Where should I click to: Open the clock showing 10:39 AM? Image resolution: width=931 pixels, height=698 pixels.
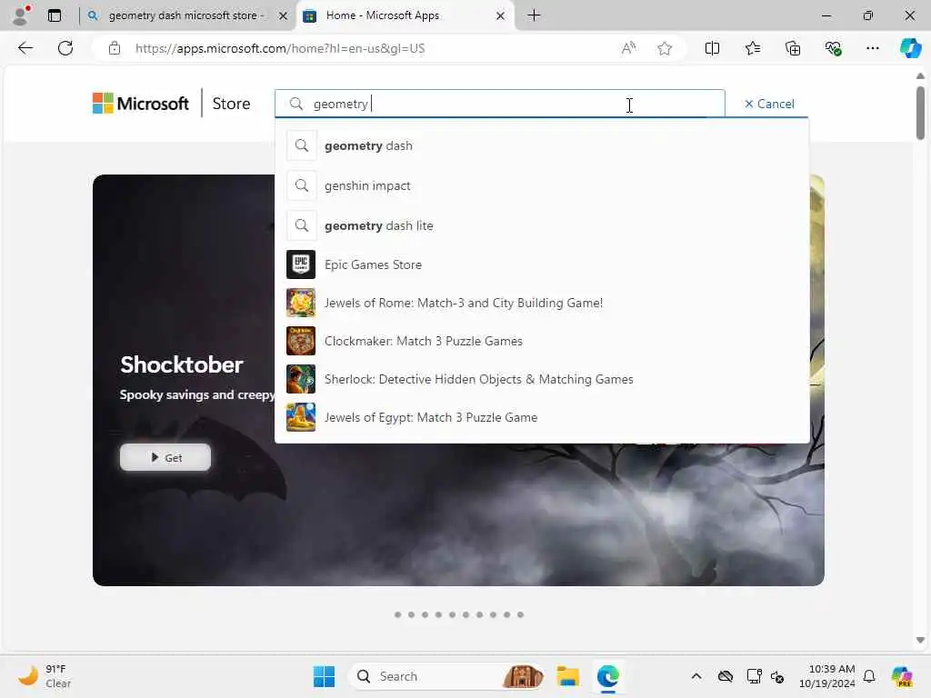click(826, 676)
